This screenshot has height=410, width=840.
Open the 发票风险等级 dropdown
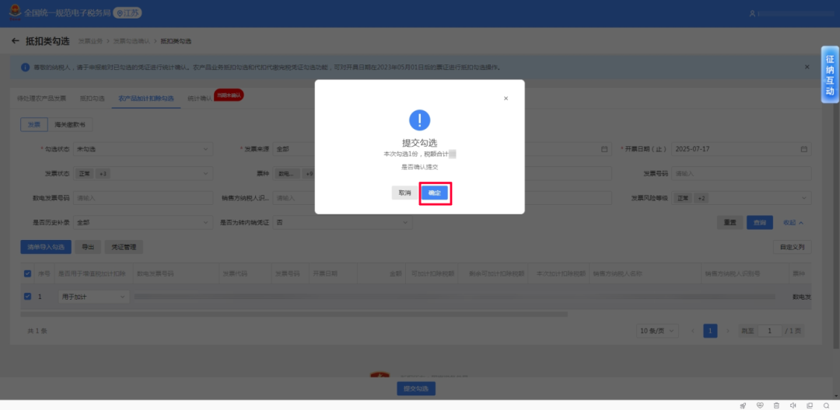point(741,198)
